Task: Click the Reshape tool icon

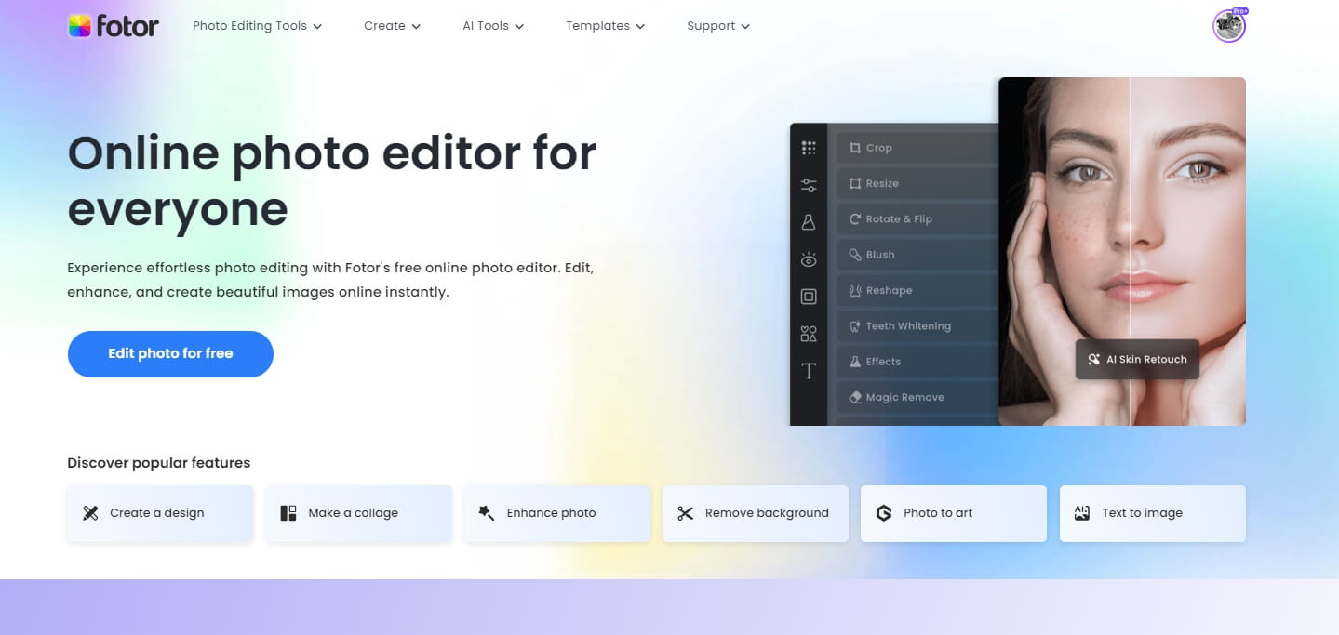Action: click(854, 290)
